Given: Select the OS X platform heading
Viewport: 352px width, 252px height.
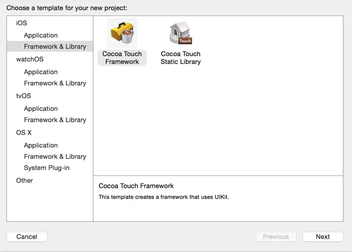Looking at the screenshot, I should pos(24,132).
